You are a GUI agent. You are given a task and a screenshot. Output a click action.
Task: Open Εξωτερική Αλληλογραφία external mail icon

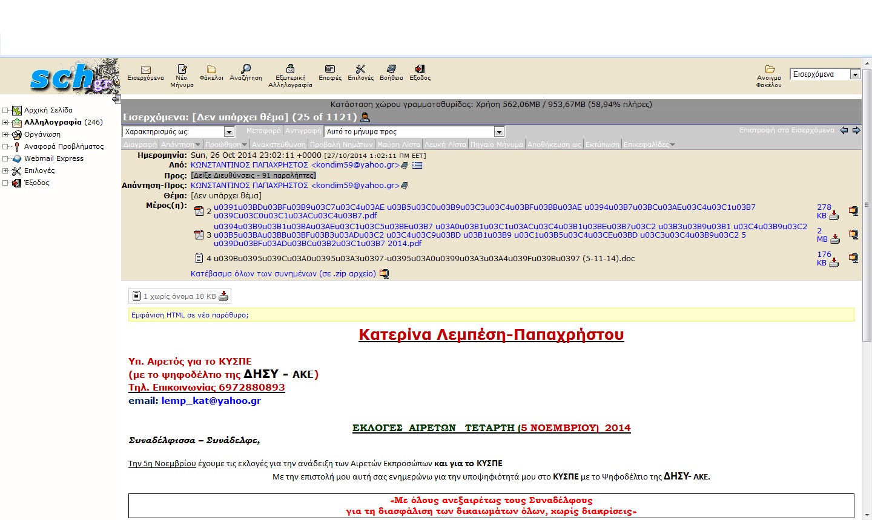point(290,70)
